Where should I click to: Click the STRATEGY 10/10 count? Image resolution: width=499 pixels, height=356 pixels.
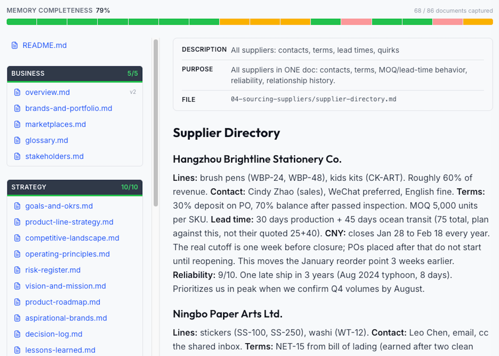[129, 187]
